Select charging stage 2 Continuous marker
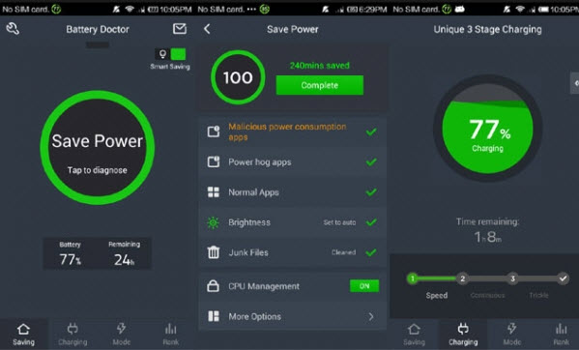The image size is (579, 350). pyautogui.click(x=462, y=278)
